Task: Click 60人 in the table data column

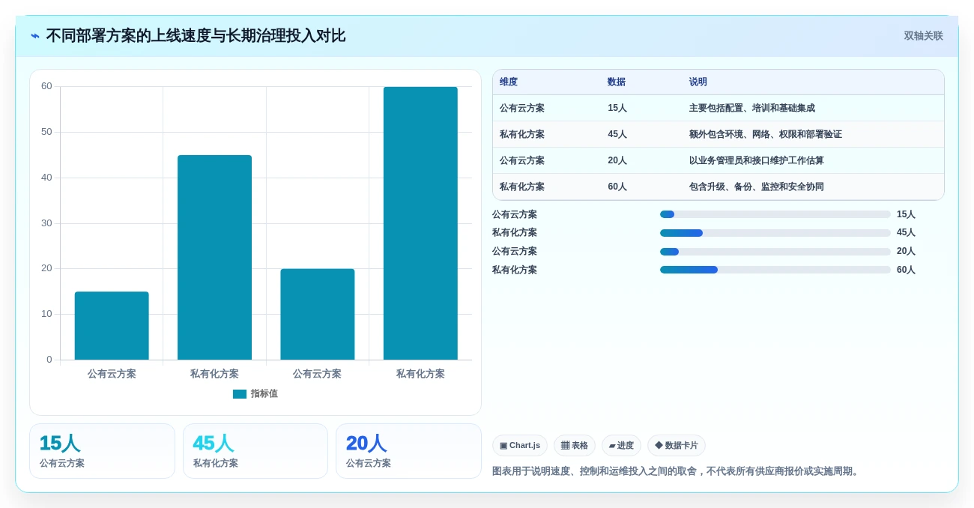Action: coord(617,187)
